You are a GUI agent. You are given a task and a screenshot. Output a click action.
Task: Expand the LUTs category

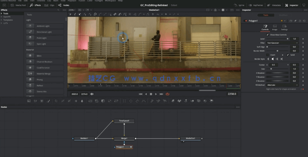(1, 23)
